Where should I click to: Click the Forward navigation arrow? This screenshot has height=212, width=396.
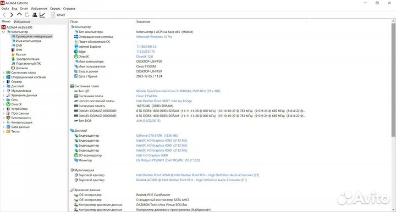pyautogui.click(x=12, y=15)
